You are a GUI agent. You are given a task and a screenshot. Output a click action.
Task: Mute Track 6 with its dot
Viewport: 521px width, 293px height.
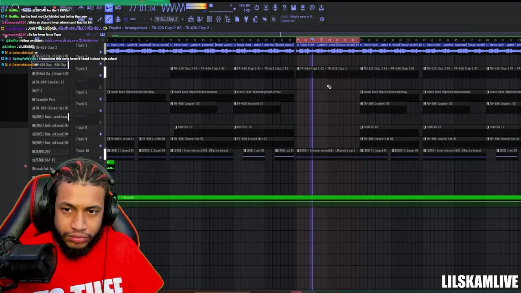101,110
